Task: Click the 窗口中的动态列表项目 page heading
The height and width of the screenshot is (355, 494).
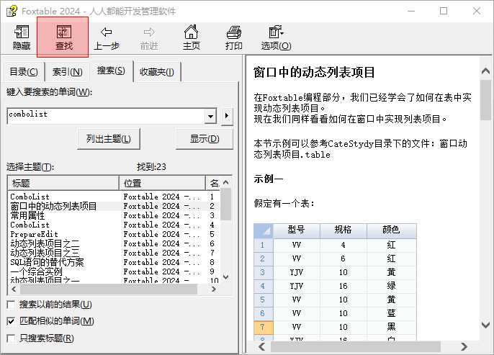Action: [x=314, y=72]
